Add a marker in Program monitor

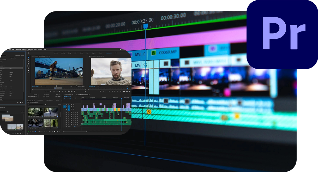[x=100, y=91]
